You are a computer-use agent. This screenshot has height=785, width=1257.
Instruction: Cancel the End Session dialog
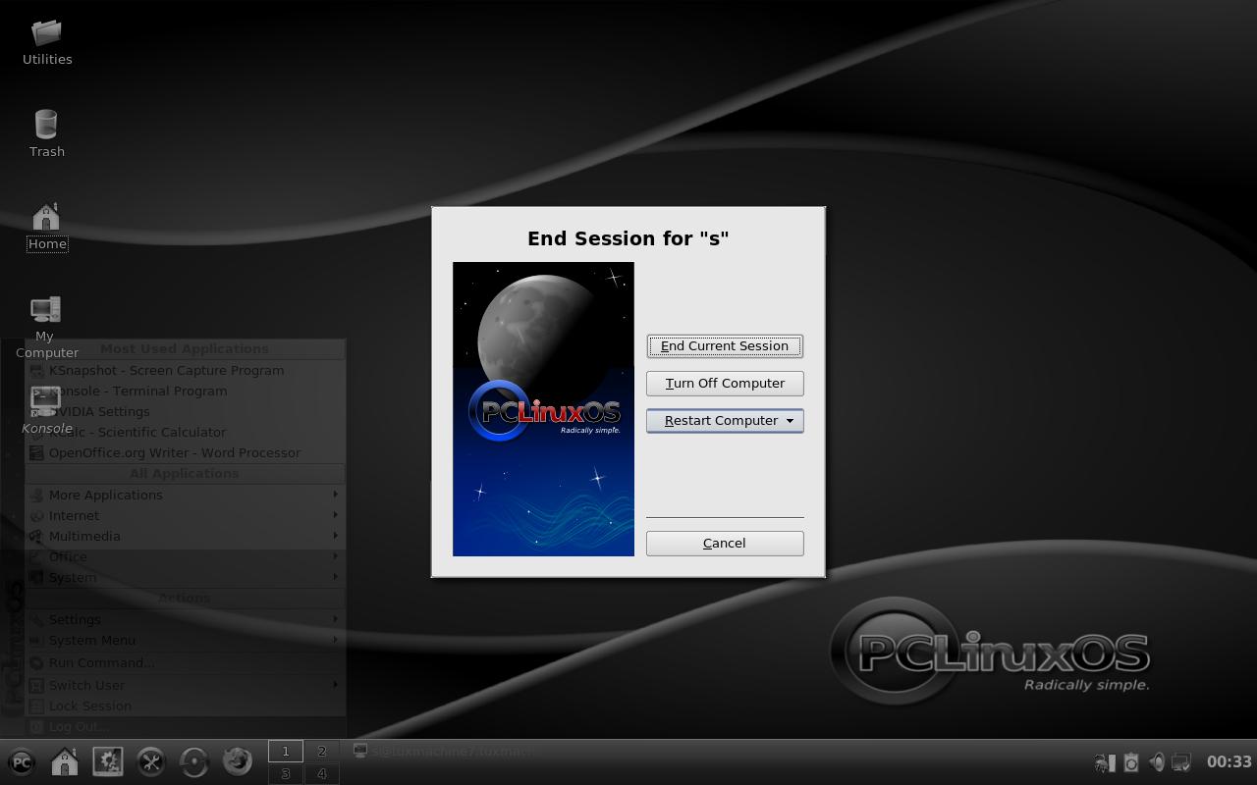pyautogui.click(x=725, y=543)
